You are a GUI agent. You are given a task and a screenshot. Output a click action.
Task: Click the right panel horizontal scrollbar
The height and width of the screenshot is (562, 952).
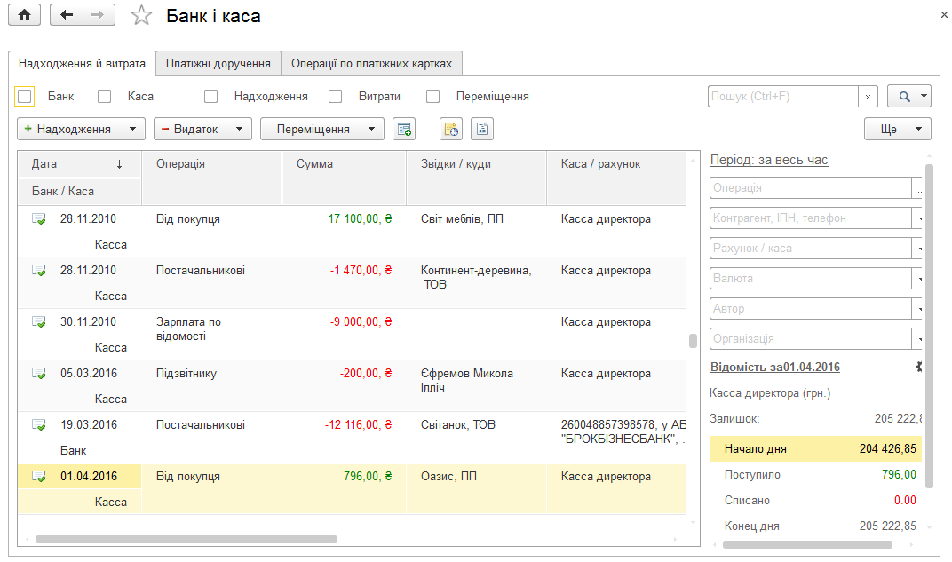coord(807,545)
